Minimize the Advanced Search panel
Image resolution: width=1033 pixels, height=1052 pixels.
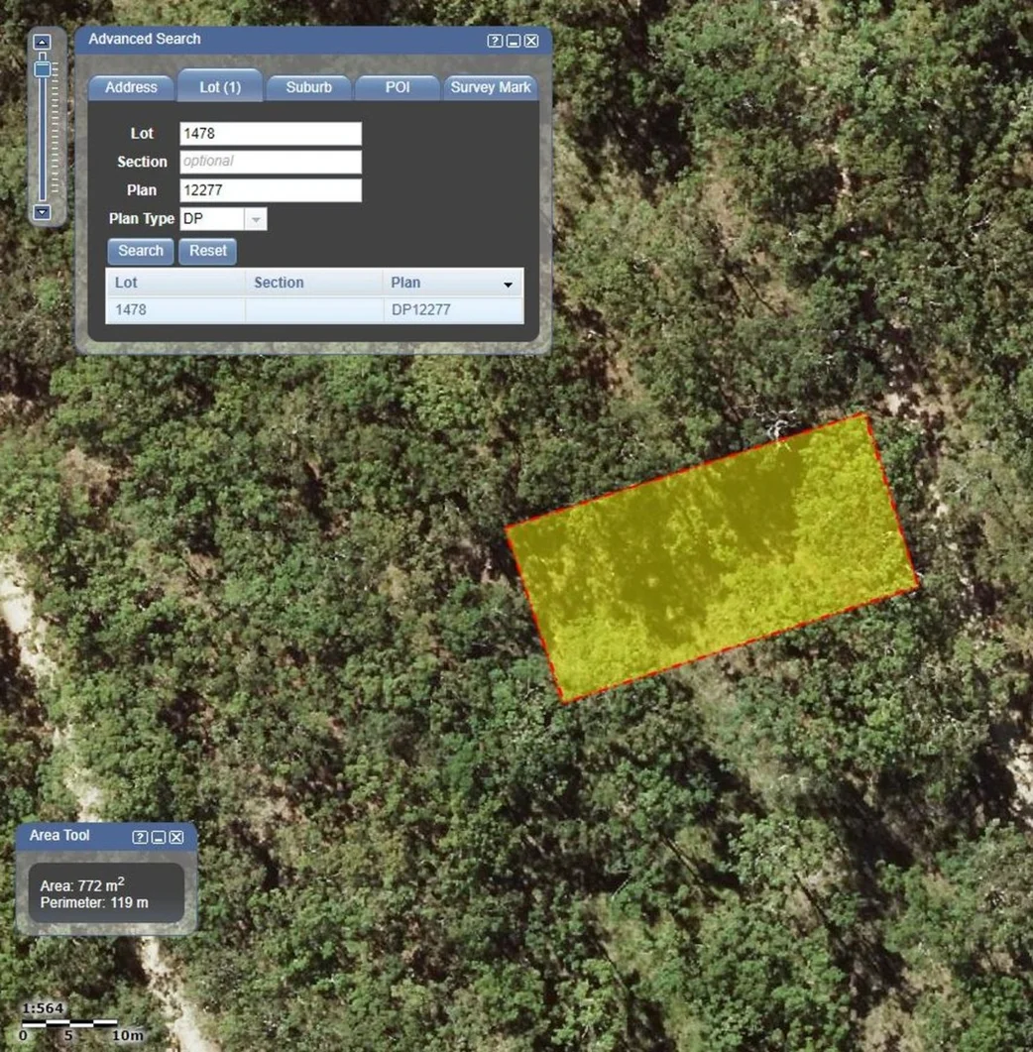click(513, 41)
